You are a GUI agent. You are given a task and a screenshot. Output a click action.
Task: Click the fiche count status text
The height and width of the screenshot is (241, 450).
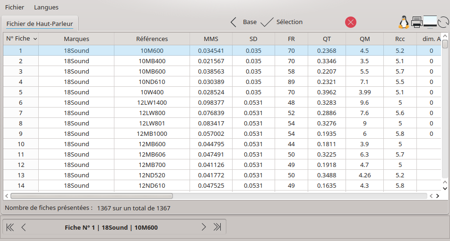pyautogui.click(x=87, y=208)
